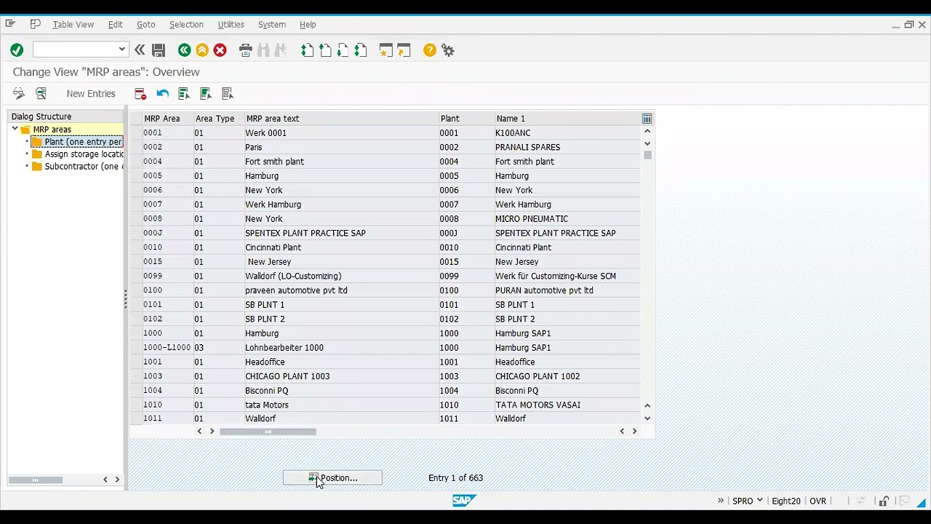Open the table settings grid icon

click(x=647, y=119)
